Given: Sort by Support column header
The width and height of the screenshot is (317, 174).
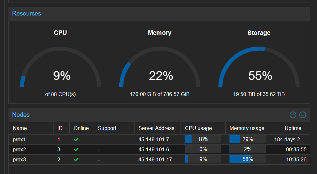Looking at the screenshot, I should coord(114,128).
